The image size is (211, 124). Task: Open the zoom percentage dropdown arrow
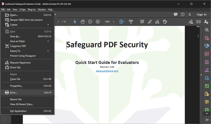point(114,22)
